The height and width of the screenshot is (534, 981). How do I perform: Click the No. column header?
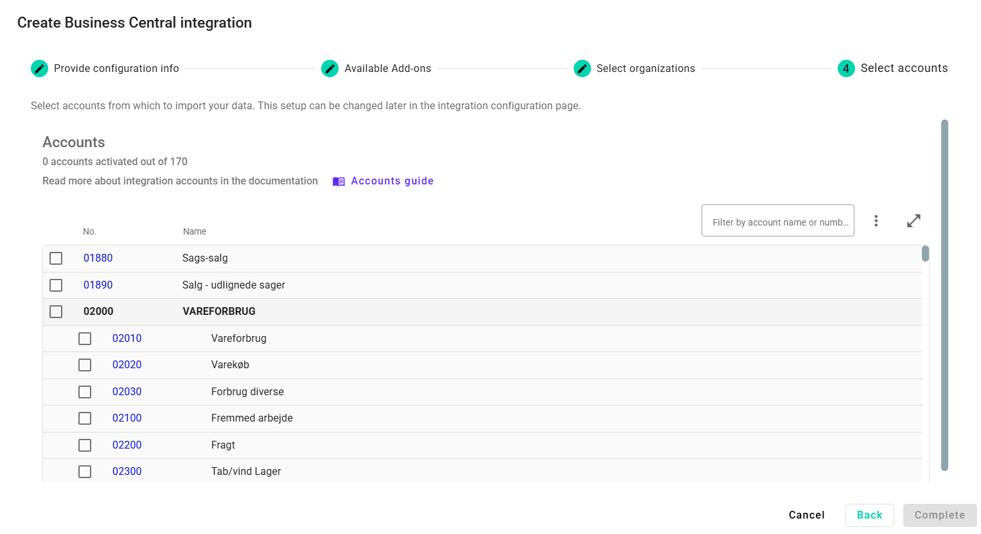point(89,231)
